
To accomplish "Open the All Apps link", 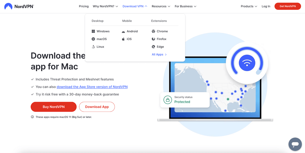I will [159, 55].
